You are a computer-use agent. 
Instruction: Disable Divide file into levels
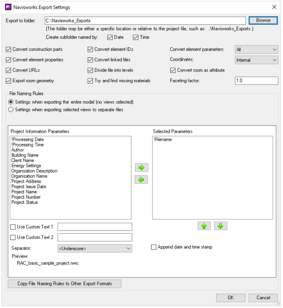tap(90, 70)
